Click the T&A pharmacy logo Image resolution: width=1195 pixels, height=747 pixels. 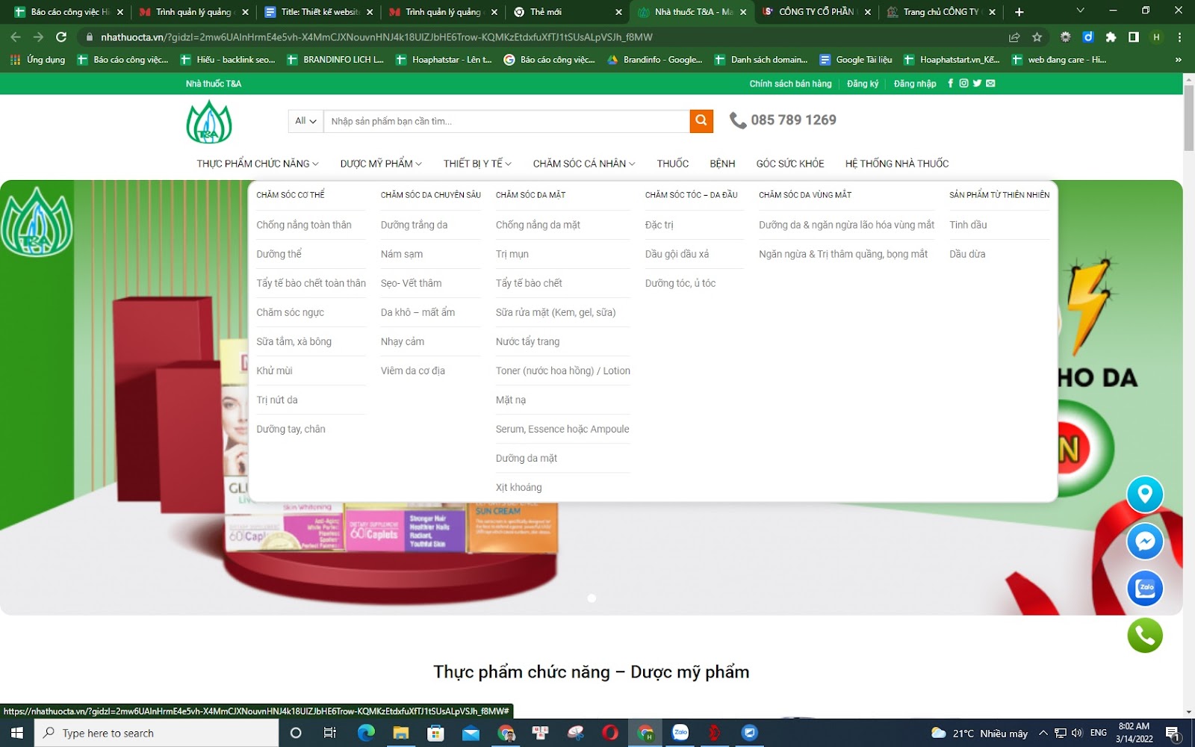point(209,122)
